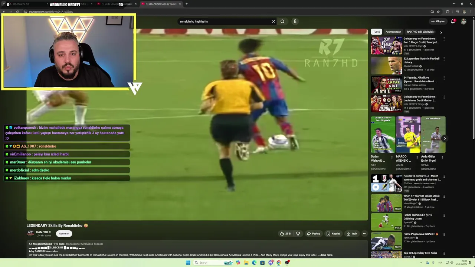
Task: Bookmark this page with the star icon
Action: (438, 12)
